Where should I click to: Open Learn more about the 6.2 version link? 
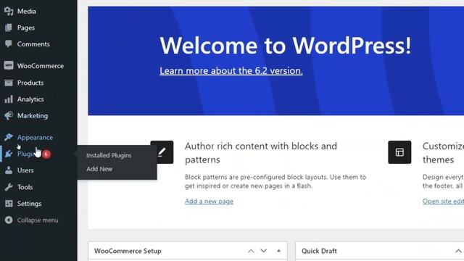coord(231,71)
